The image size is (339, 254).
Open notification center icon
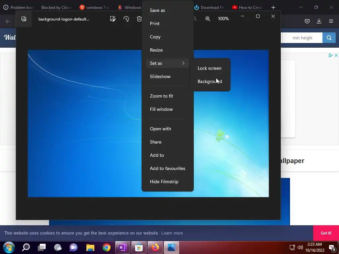(x=332, y=248)
